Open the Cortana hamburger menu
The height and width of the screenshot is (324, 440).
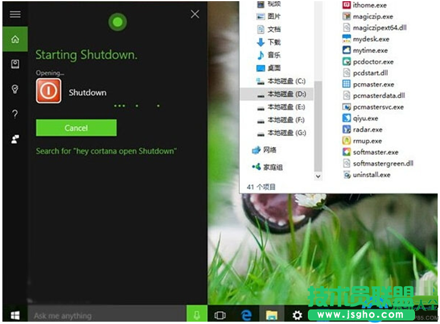point(15,14)
